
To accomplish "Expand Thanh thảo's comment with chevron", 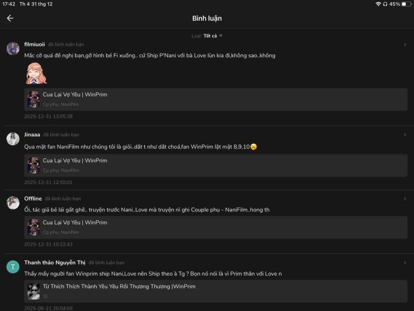I will [405, 263].
